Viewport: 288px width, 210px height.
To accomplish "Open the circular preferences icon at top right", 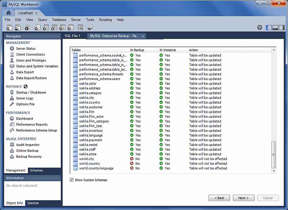I will pyautogui.click(x=260, y=28).
